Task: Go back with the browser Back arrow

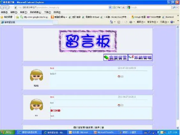Action: [x=2, y=7]
